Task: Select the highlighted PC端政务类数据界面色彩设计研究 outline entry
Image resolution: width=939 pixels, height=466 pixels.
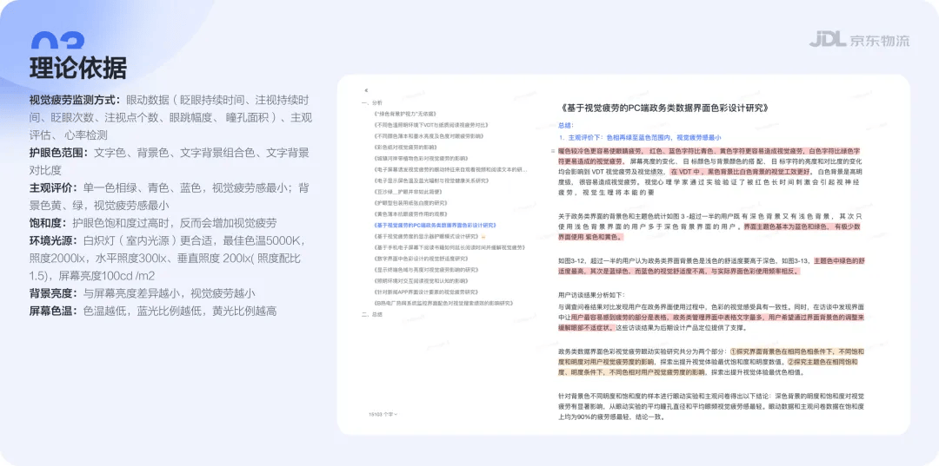Action: tap(435, 225)
